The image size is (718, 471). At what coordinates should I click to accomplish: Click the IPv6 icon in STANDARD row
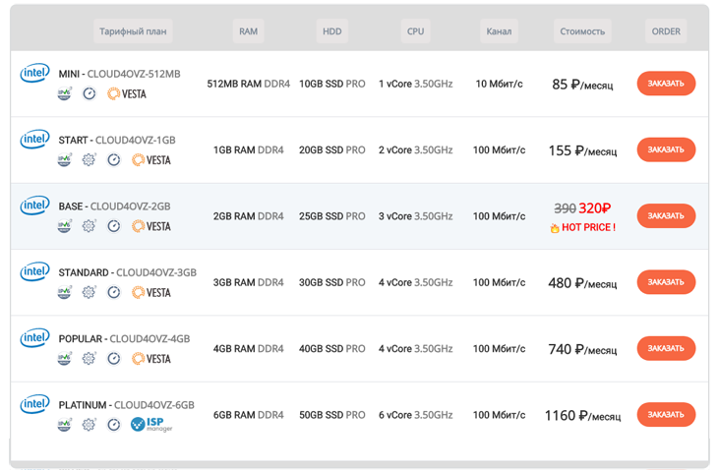tap(64, 292)
